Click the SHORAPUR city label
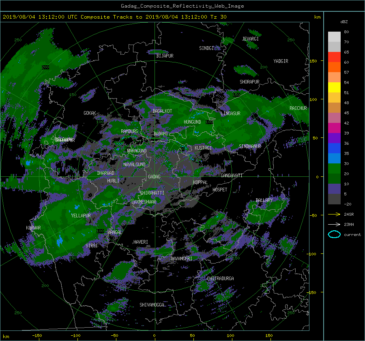The image size is (365, 341). pyautogui.click(x=249, y=81)
